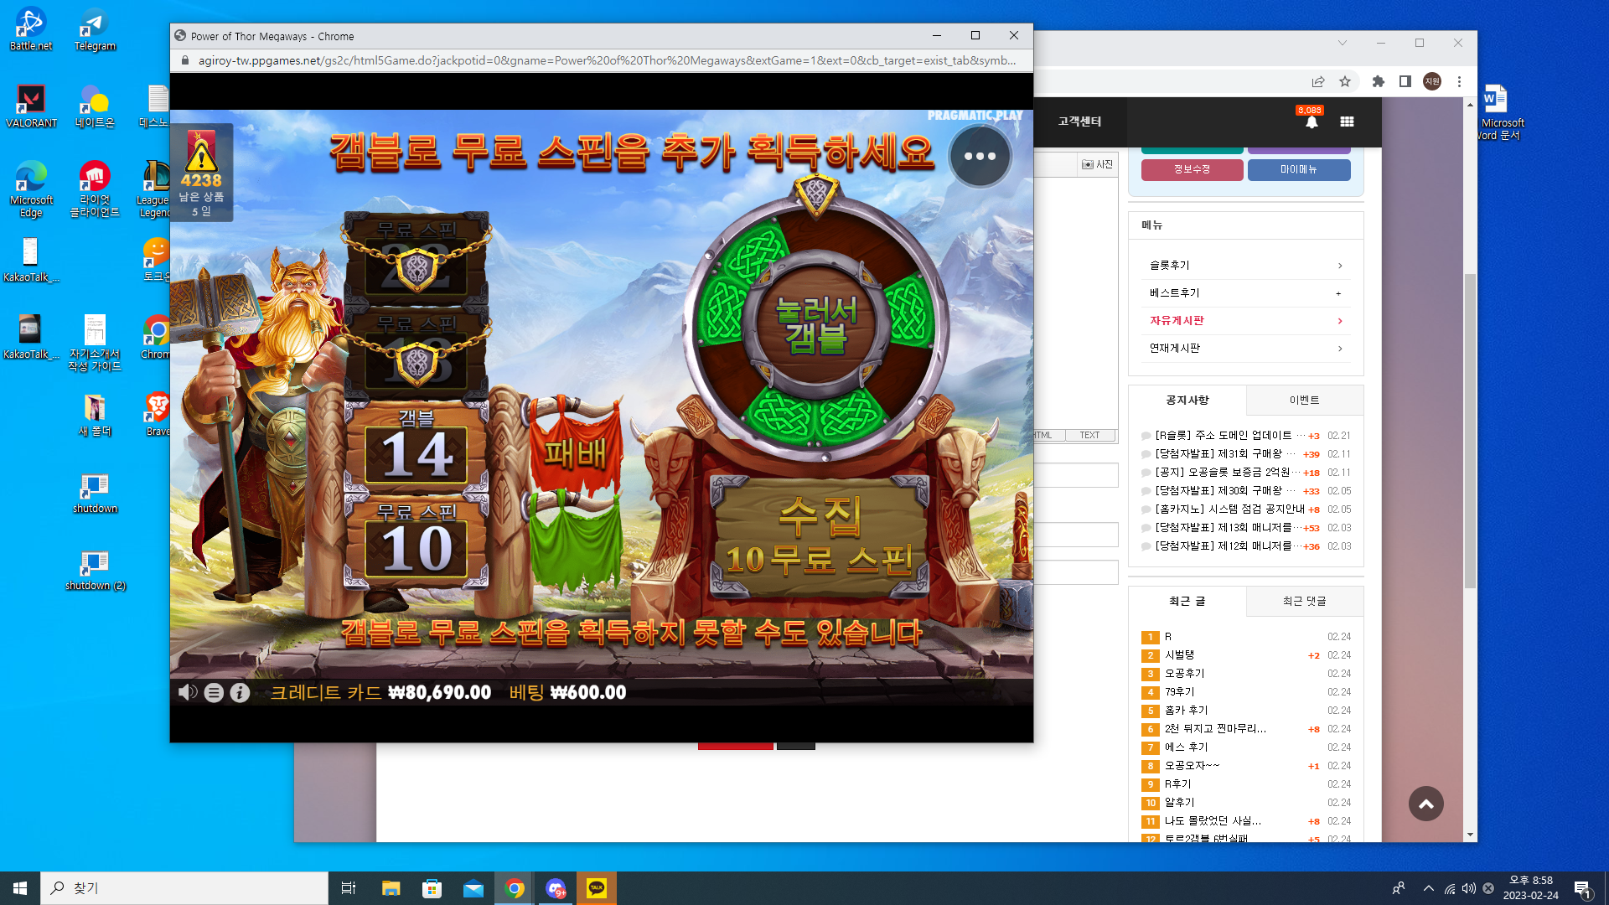1609x905 pixels.
Task: Expand the tab search chevron in background Chrome
Action: 1343,43
